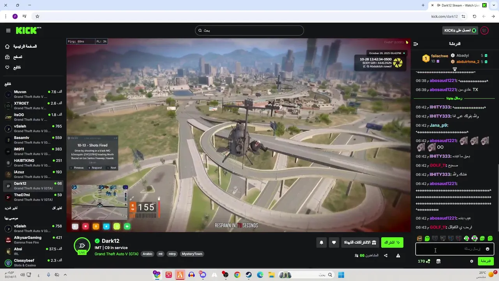This screenshot has height=281, width=499.
Task: Focus the Kick search box
Action: tap(249, 30)
